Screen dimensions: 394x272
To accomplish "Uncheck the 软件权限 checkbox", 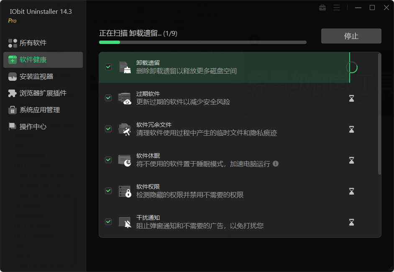I will (108, 190).
